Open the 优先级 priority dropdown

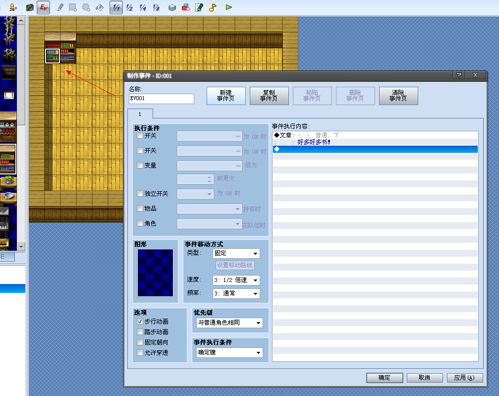[x=229, y=323]
